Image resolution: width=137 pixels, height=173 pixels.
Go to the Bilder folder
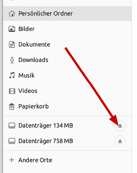[67, 29]
